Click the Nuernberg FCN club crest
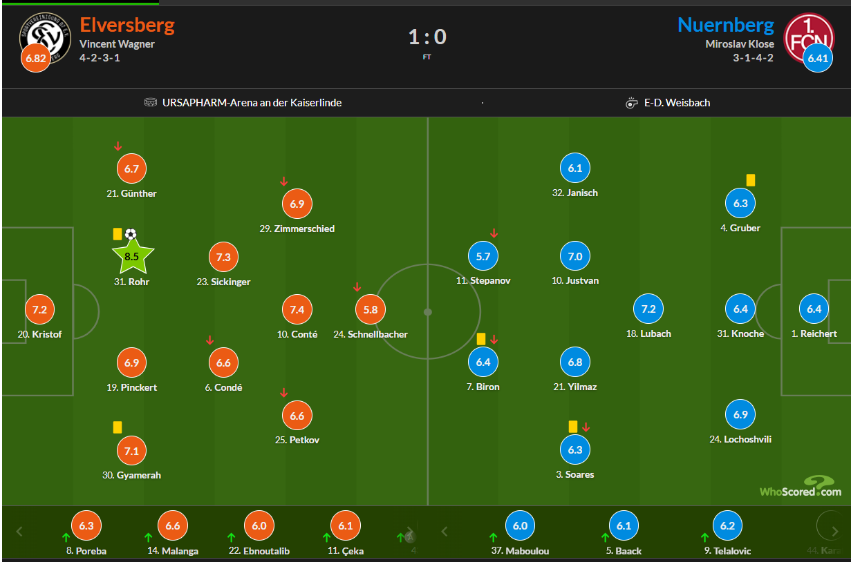 (x=810, y=39)
